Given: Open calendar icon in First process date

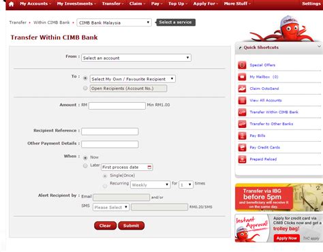Looking at the screenshot, I should 149,168.
